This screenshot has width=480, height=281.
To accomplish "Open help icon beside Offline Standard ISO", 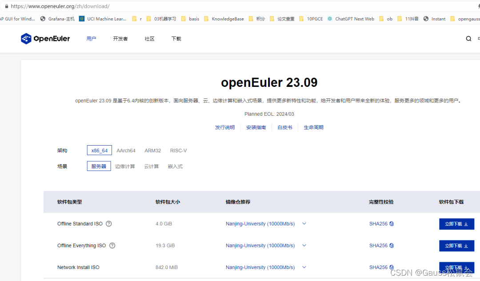I will (x=109, y=224).
